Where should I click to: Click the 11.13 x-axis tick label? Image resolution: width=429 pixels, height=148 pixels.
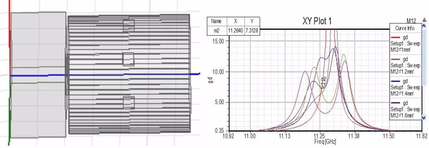(x=284, y=136)
